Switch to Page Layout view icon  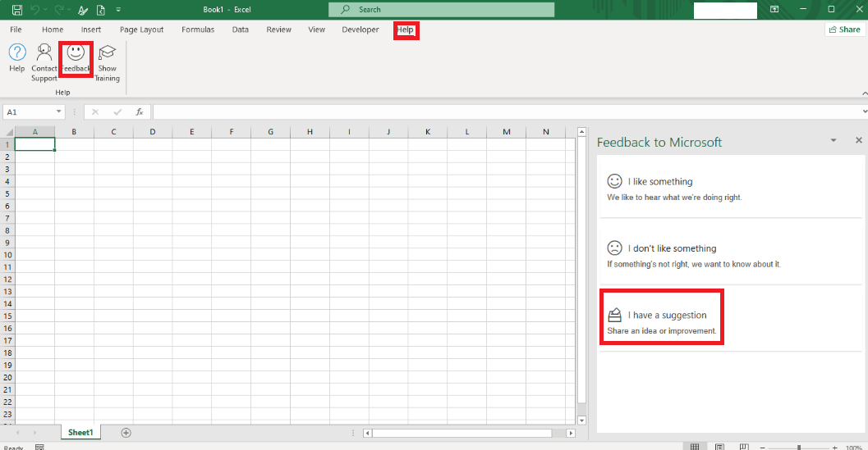pyautogui.click(x=719, y=447)
